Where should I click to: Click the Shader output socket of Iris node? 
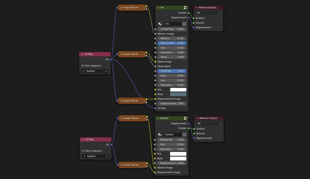189,13
